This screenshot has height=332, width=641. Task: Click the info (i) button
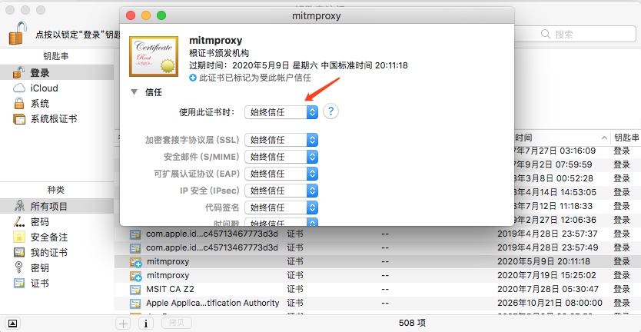coord(145,324)
